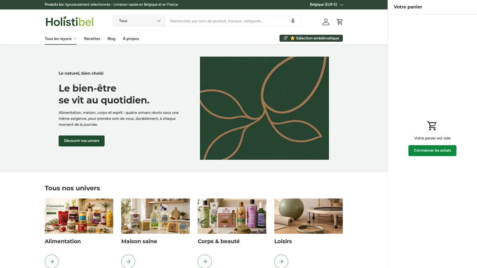Open the Loisirs category image
This screenshot has height=268, width=477.
pyautogui.click(x=309, y=216)
